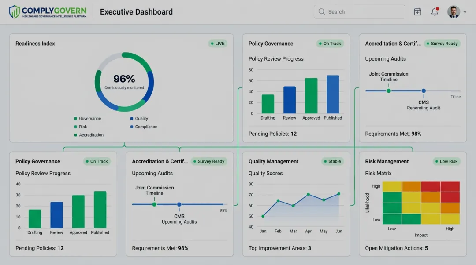This screenshot has width=476, height=265.
Task: Click the Apr data point on Quality Scores
Action: point(308,194)
